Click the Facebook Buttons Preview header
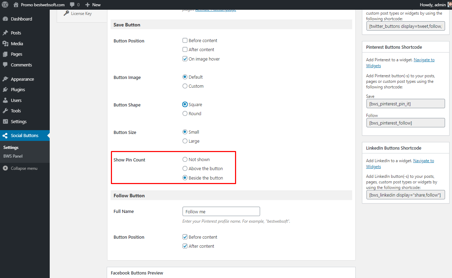 click(x=231, y=273)
